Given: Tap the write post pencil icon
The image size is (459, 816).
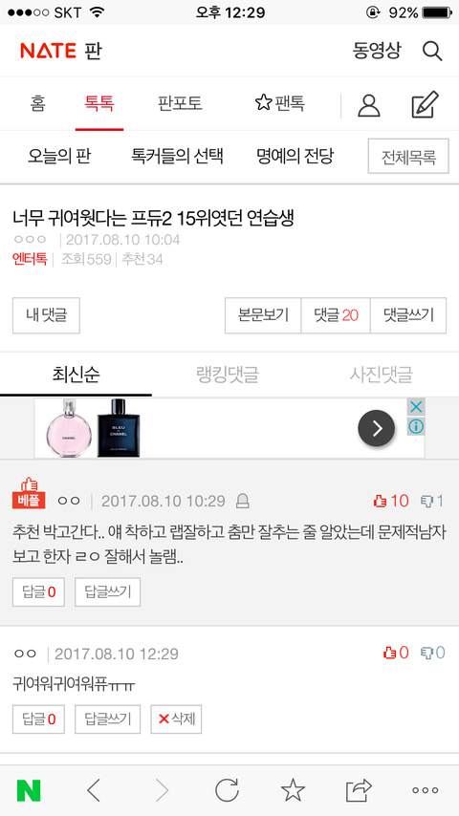Looking at the screenshot, I should (x=426, y=104).
